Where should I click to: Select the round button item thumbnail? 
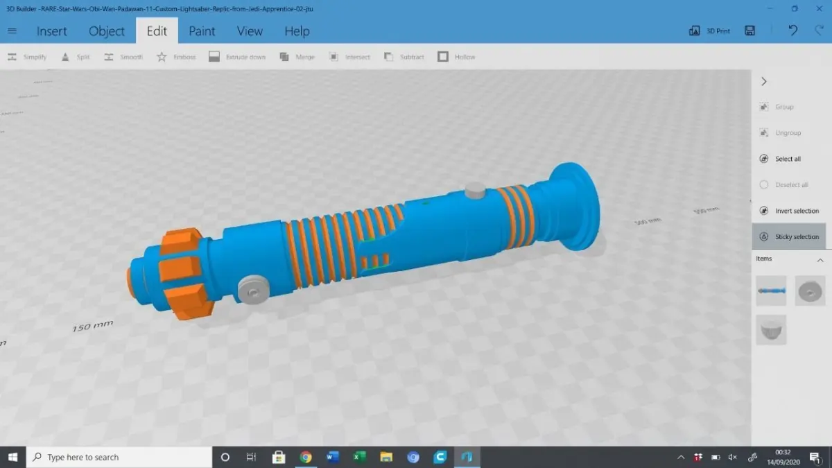[x=810, y=291]
